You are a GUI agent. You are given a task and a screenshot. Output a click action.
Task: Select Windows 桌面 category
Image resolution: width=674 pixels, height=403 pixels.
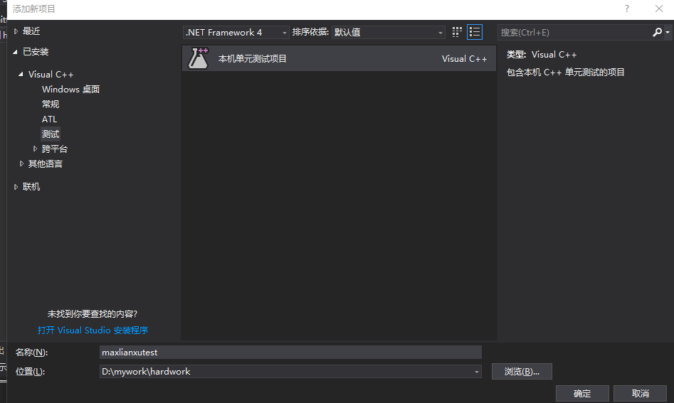pyautogui.click(x=71, y=90)
